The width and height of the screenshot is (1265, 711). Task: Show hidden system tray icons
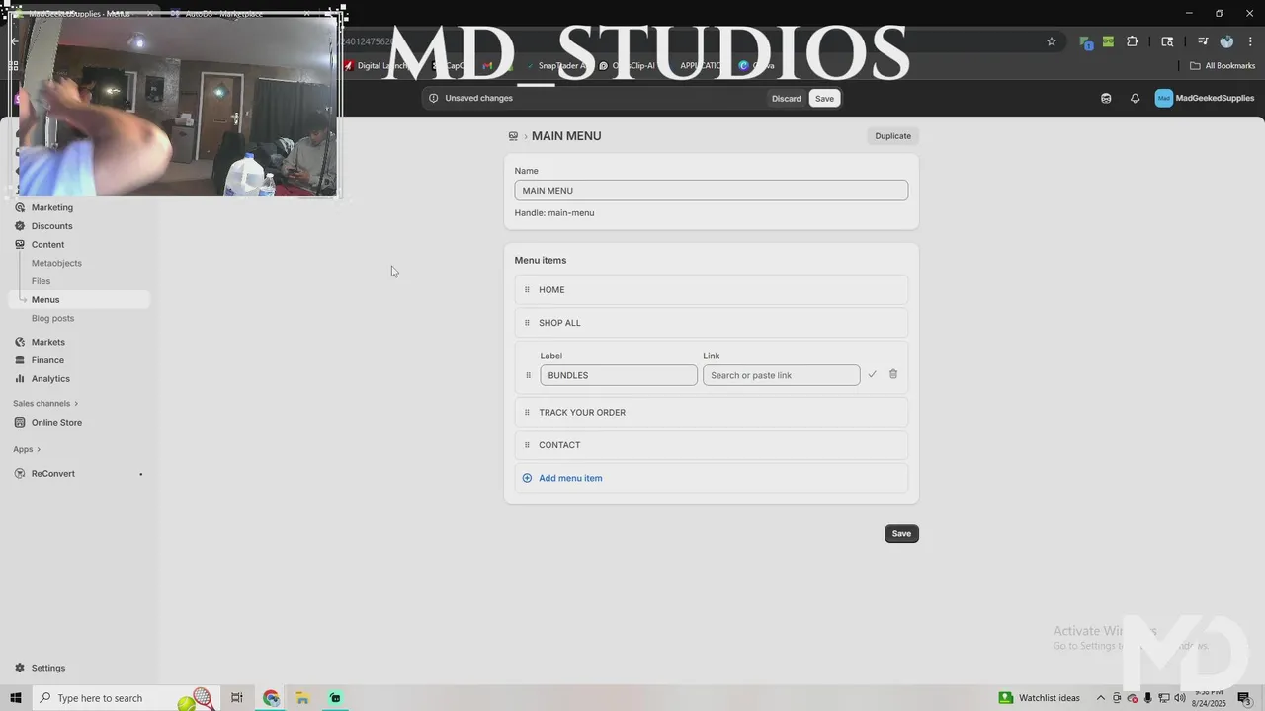click(1101, 698)
